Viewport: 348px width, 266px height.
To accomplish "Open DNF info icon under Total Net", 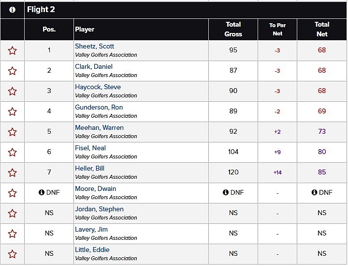I will click(315, 192).
